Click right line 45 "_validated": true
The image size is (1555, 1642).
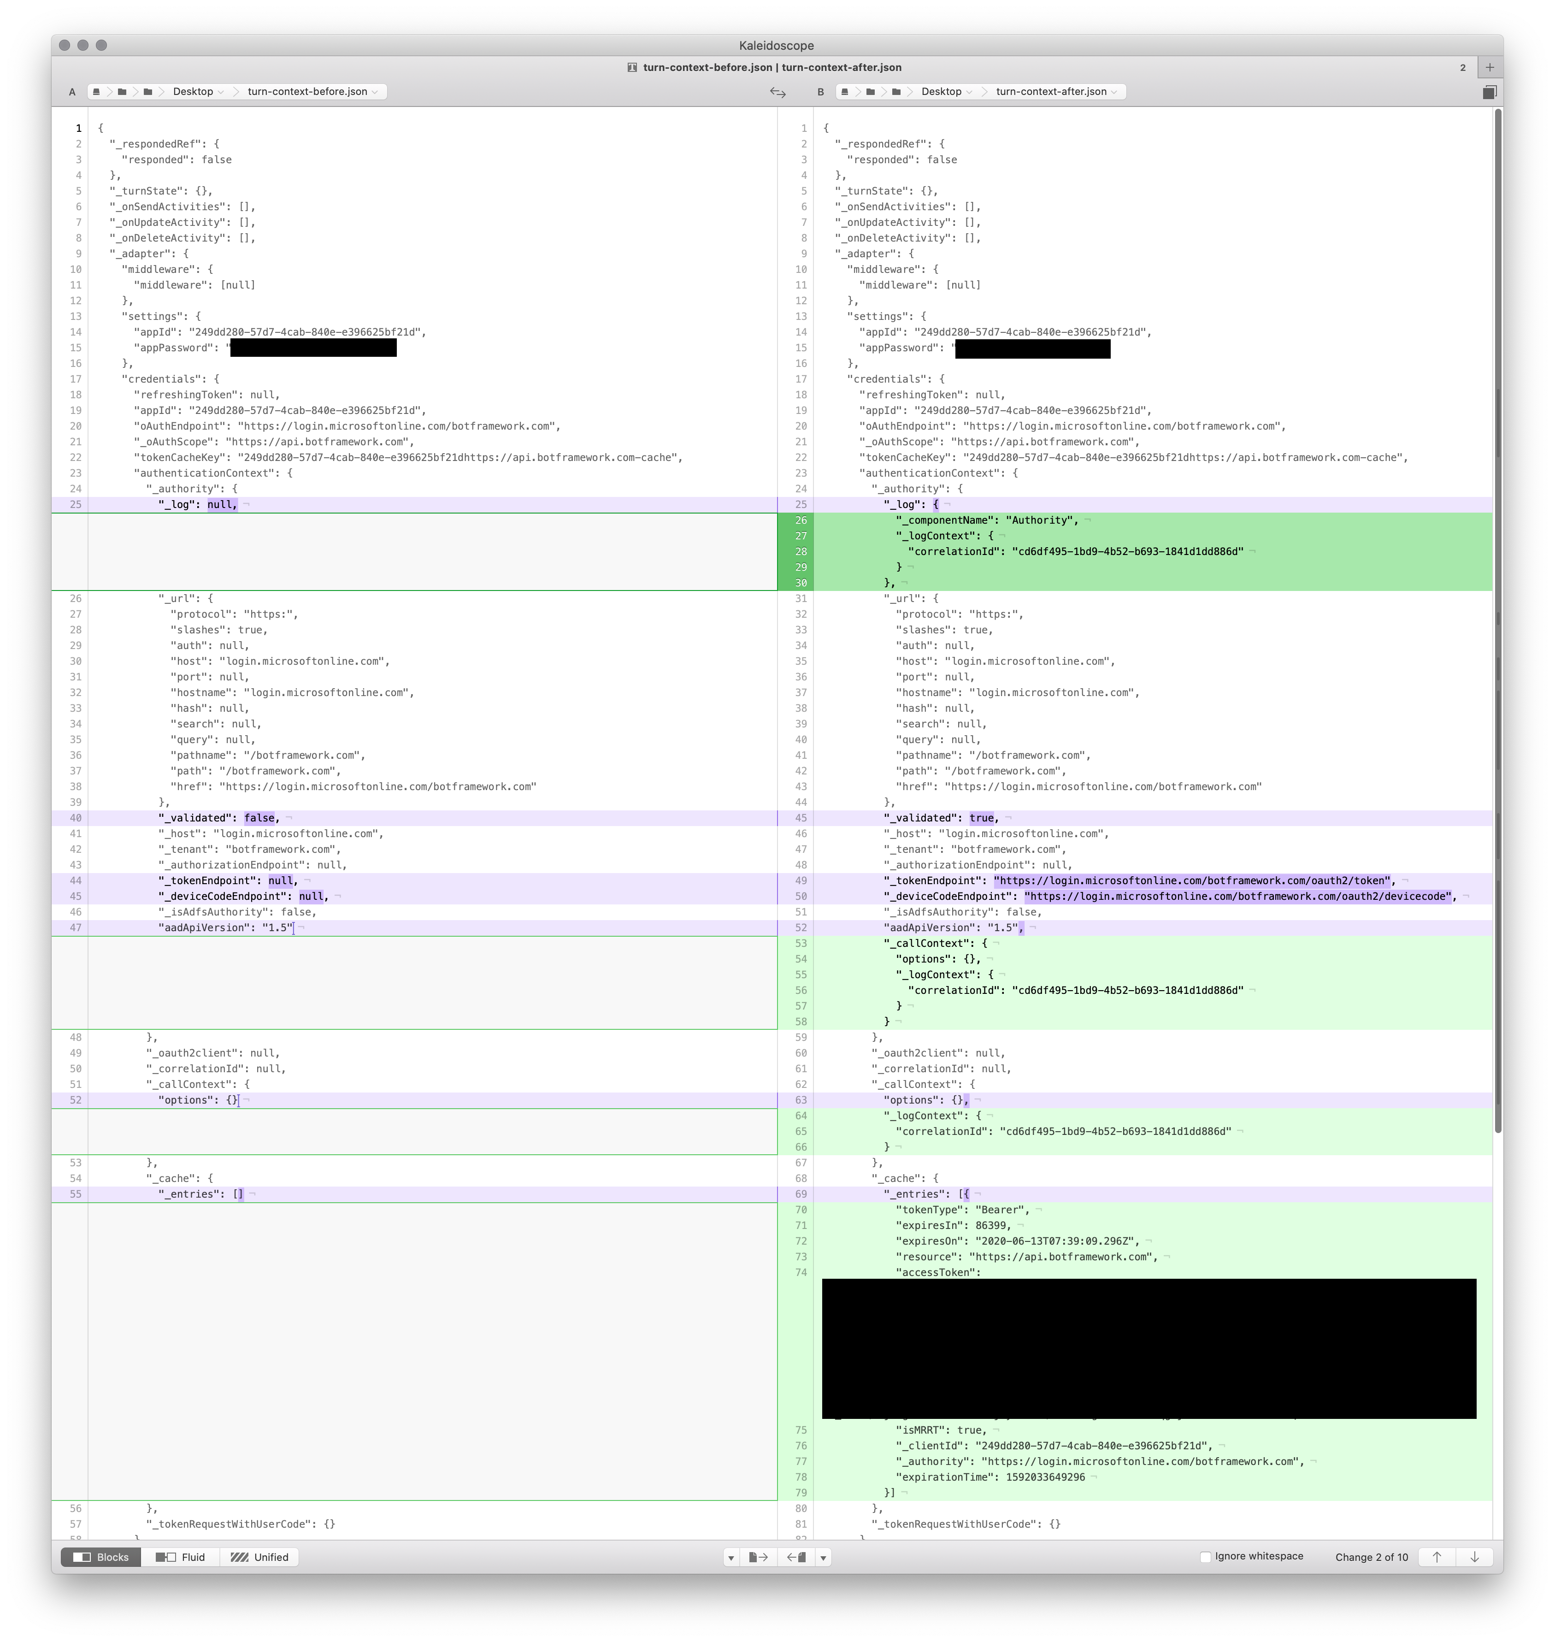click(942, 817)
